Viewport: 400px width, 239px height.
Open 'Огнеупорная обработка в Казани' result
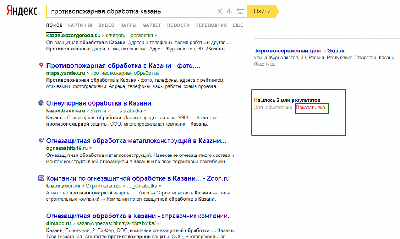[x=99, y=103]
